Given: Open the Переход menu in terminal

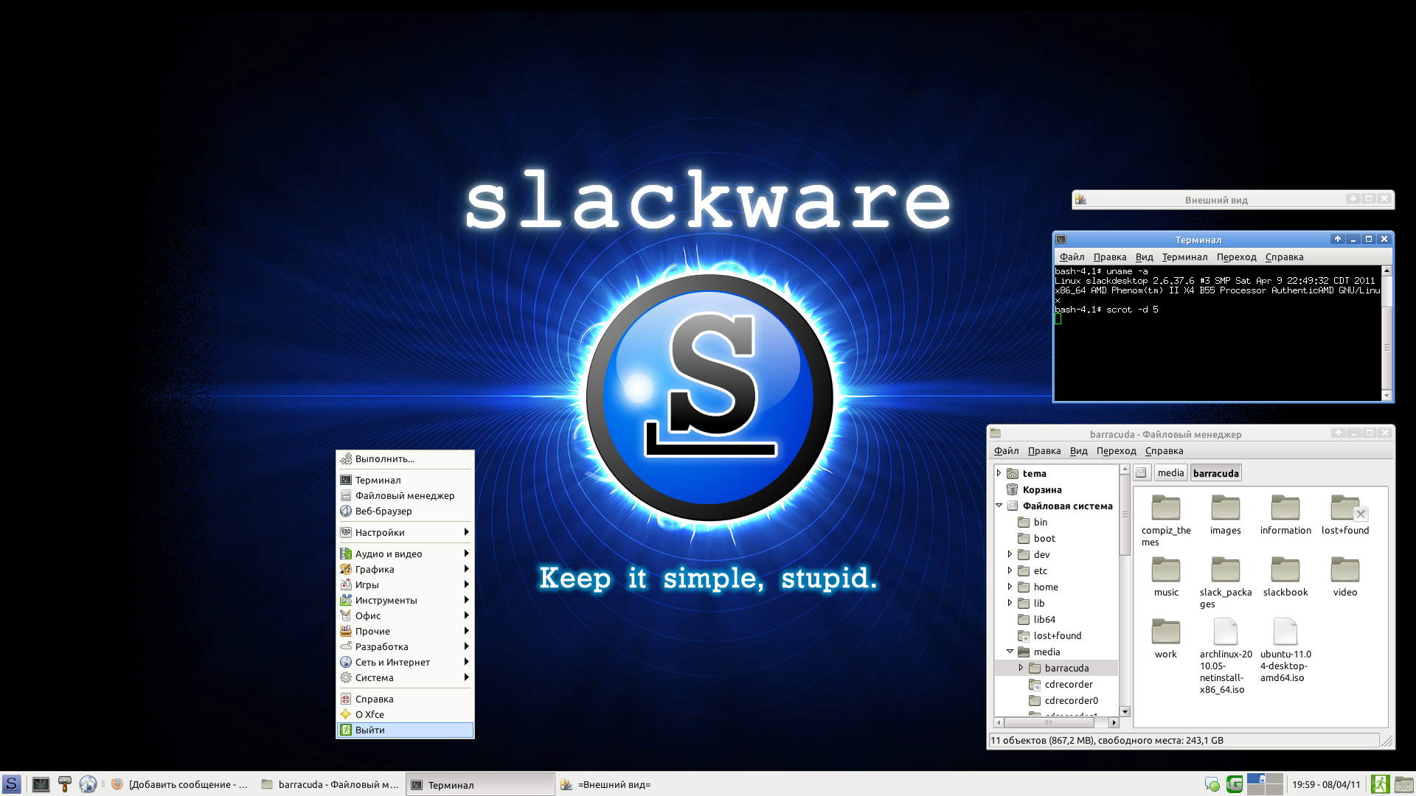Looking at the screenshot, I should click(x=1236, y=257).
